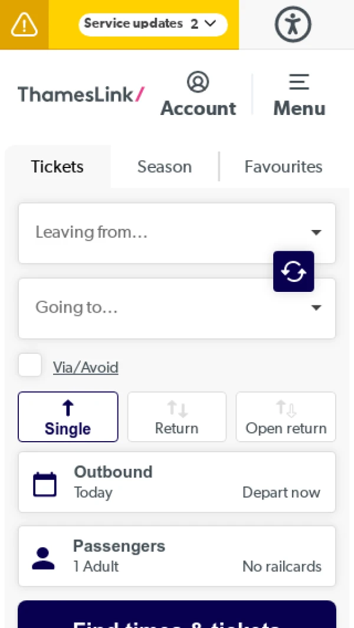Screen dimensions: 354x628
Task: Choose the Open return option
Action: 286,416
